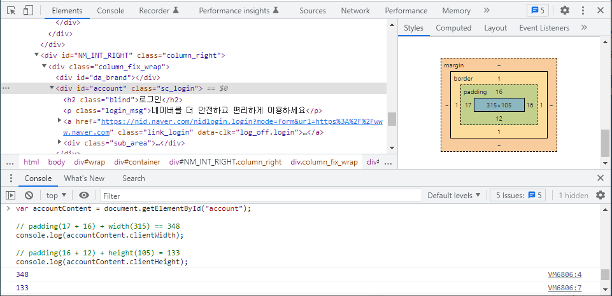Select the drawer Console tab
Screen dimensions: 612x296
(38, 178)
